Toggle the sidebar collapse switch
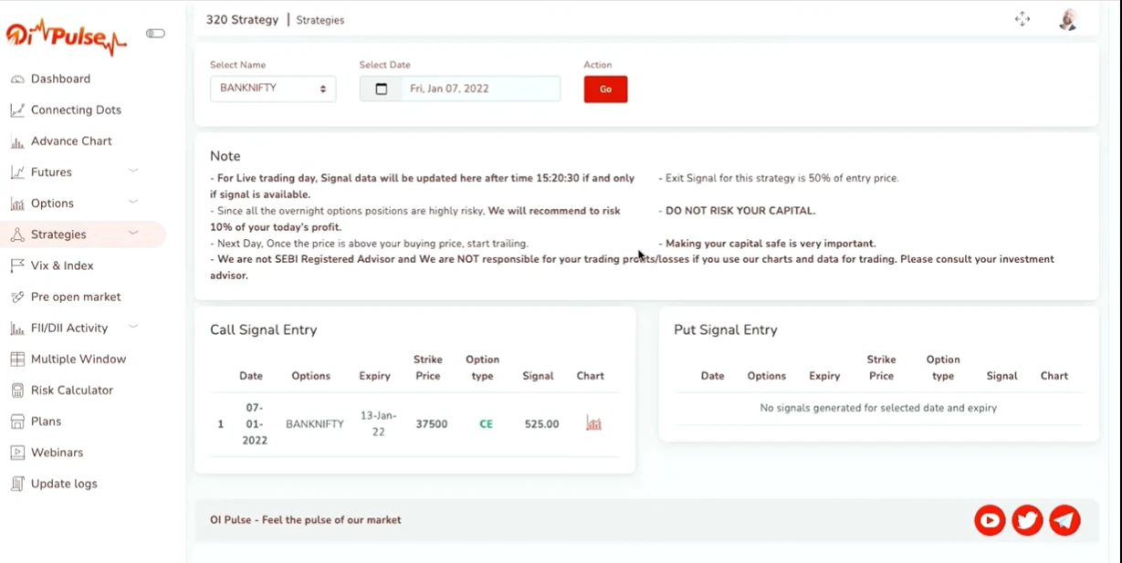The image size is (1122, 563). click(155, 34)
